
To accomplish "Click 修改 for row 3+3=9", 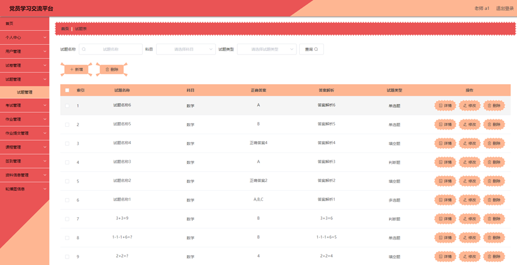I will [x=469, y=219].
